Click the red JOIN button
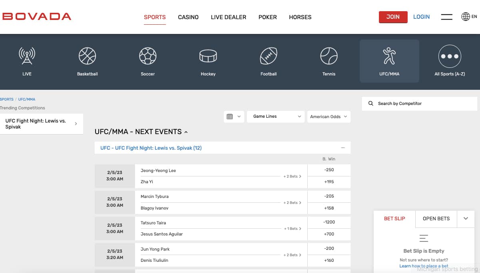The height and width of the screenshot is (273, 480). tap(393, 17)
